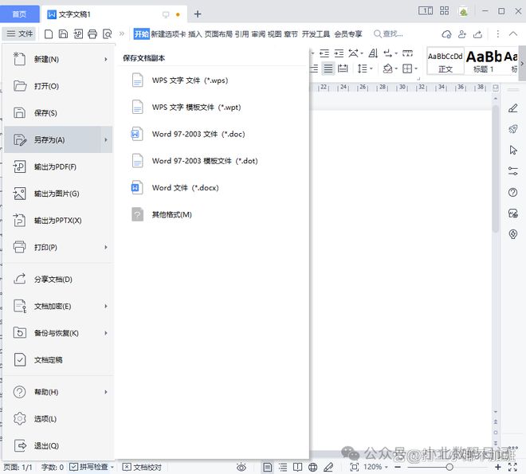This screenshot has width=526, height=474.
Task: Apply the 正文 text style
Action: [446, 61]
